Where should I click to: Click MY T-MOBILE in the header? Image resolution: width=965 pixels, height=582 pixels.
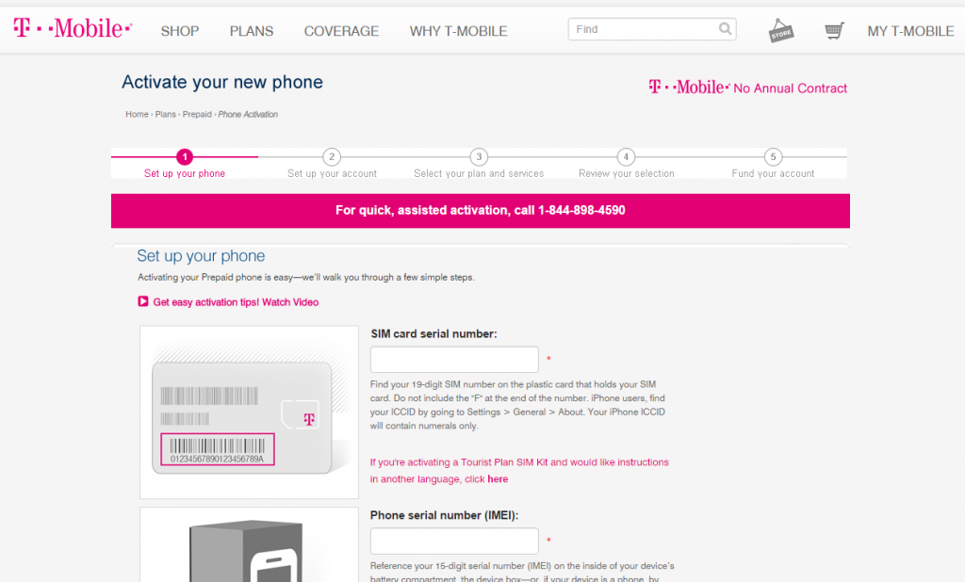click(x=910, y=30)
